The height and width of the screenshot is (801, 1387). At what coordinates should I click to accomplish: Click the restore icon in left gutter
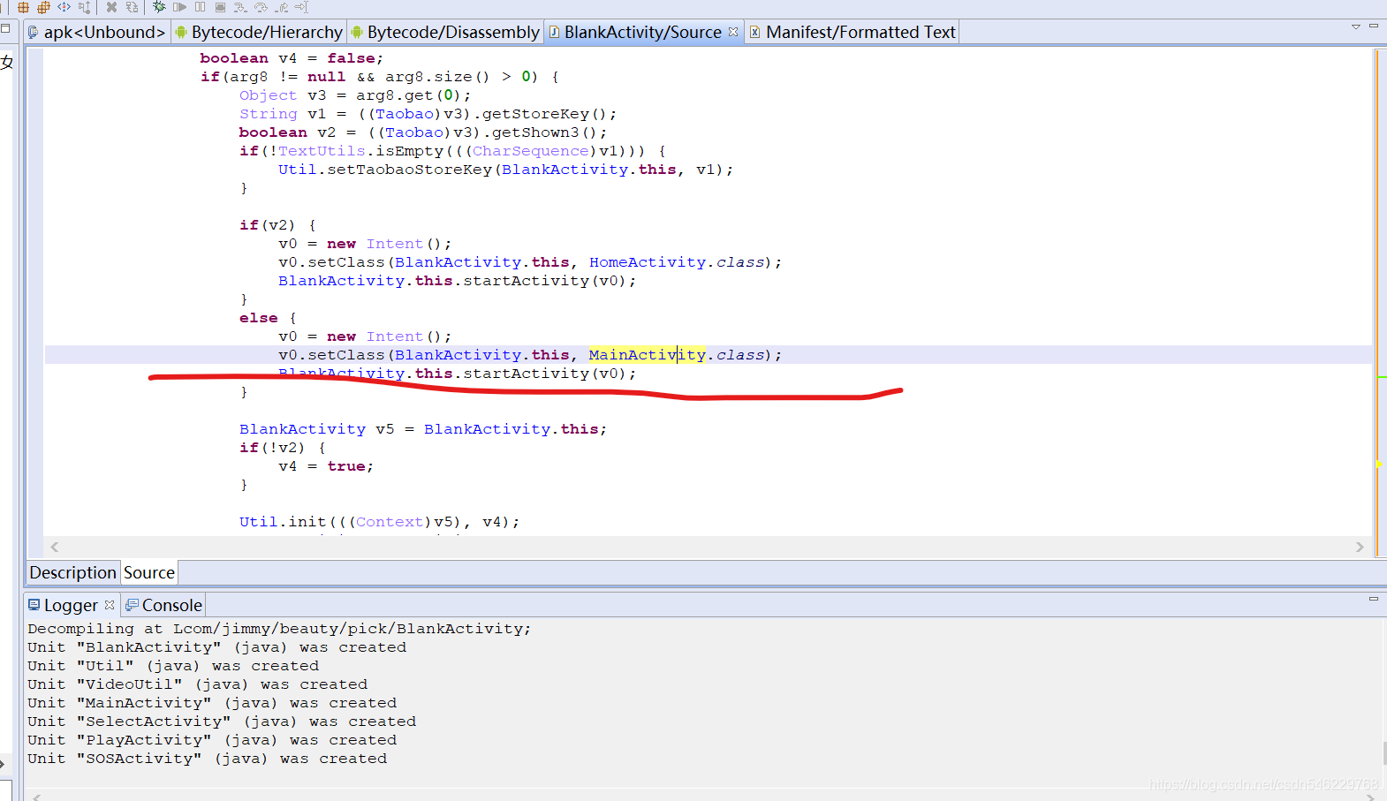coord(5,27)
